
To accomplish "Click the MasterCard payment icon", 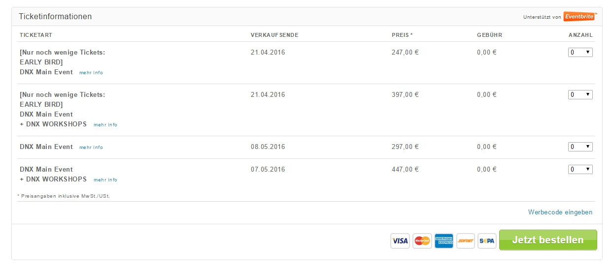I will tap(422, 241).
